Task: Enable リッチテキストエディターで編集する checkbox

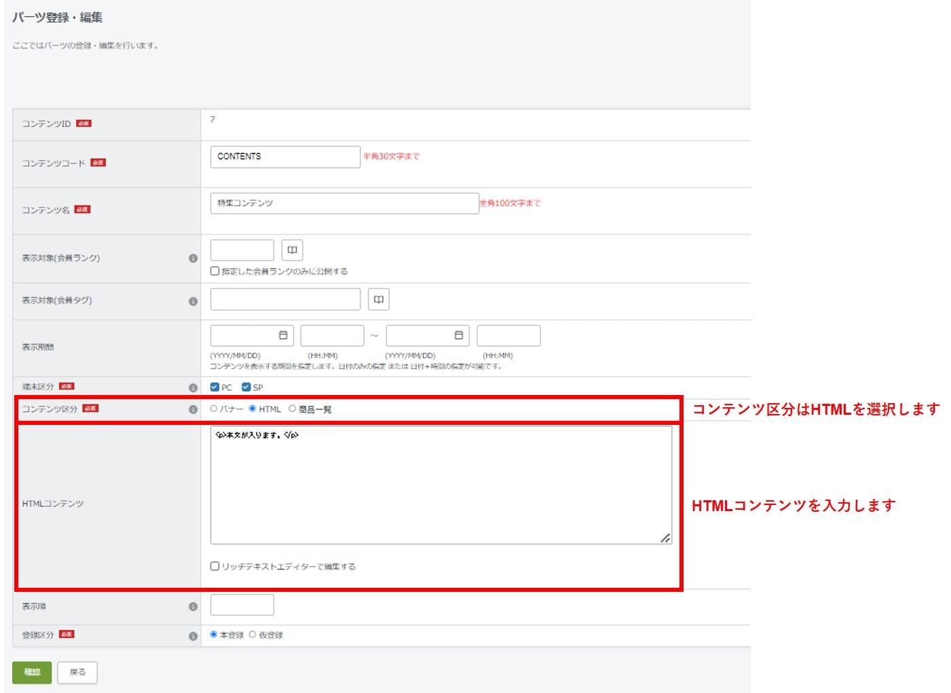Action: 215,566
